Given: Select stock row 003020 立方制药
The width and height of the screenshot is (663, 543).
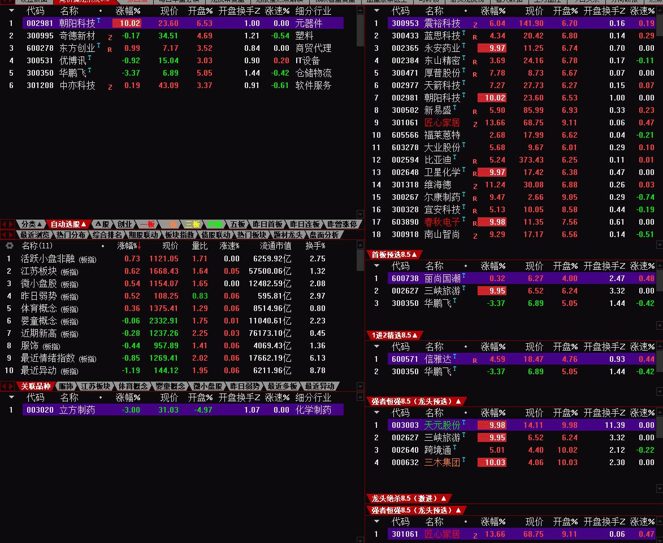Looking at the screenshot, I should (183, 410).
